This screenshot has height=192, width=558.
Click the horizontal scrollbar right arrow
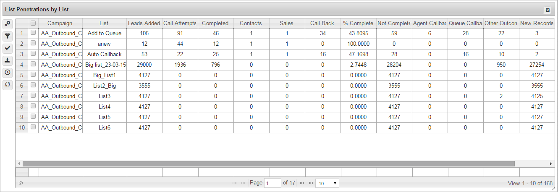pos(550,163)
